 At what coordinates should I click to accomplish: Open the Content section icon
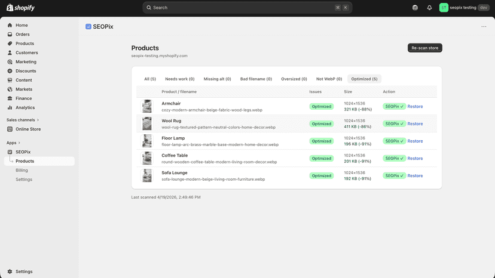[x=10, y=80]
